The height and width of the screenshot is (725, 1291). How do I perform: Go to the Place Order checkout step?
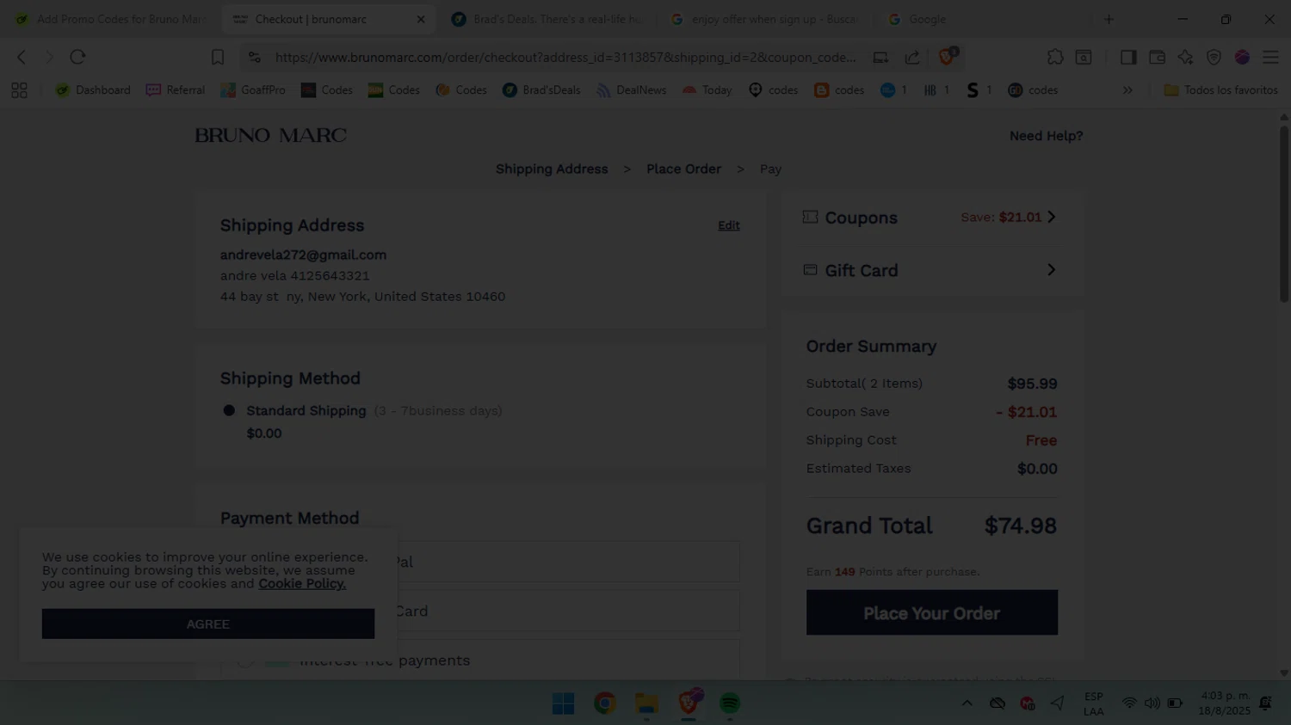(684, 169)
